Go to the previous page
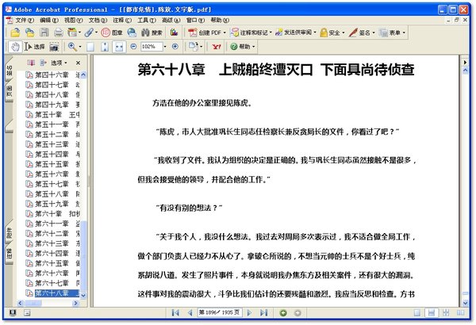The image size is (476, 325). (190, 312)
